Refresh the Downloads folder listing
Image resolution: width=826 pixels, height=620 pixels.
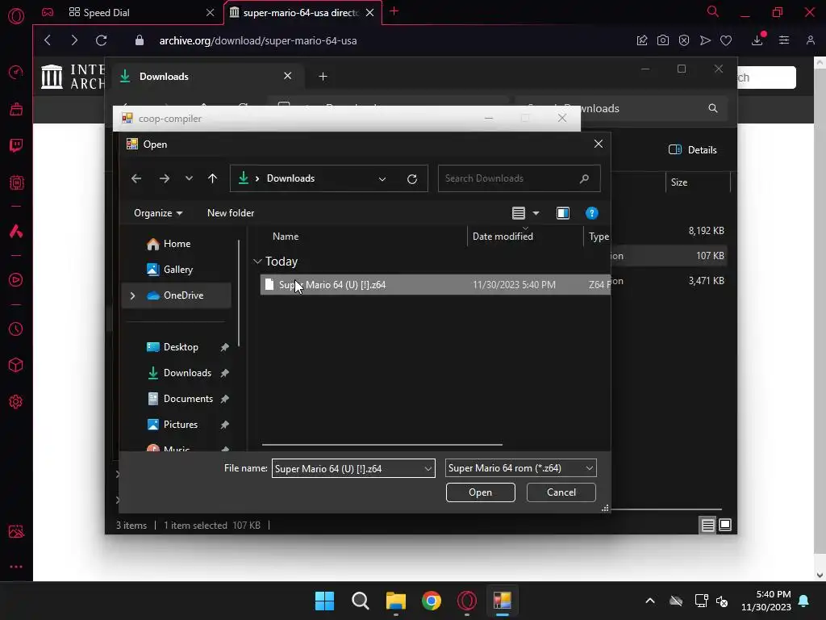pyautogui.click(x=412, y=179)
